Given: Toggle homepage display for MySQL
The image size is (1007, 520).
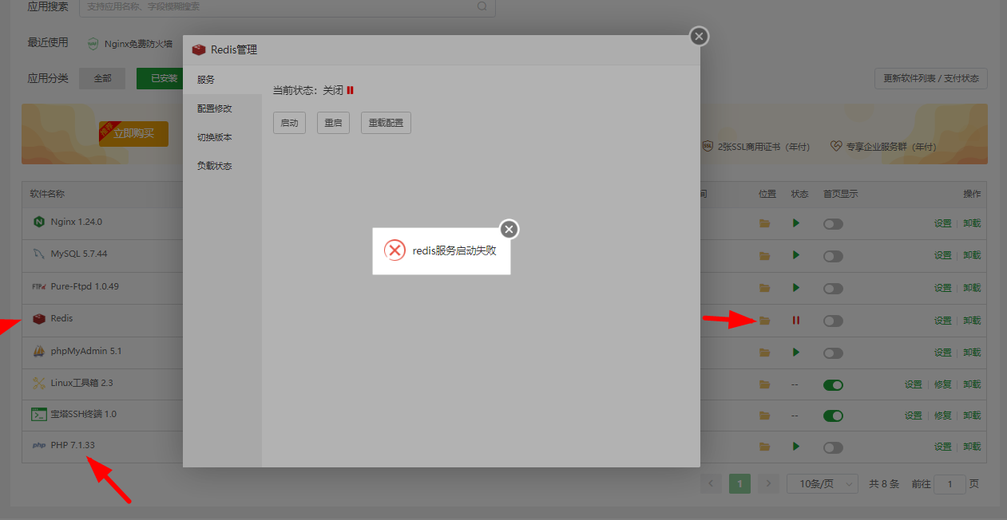Looking at the screenshot, I should tap(833, 256).
